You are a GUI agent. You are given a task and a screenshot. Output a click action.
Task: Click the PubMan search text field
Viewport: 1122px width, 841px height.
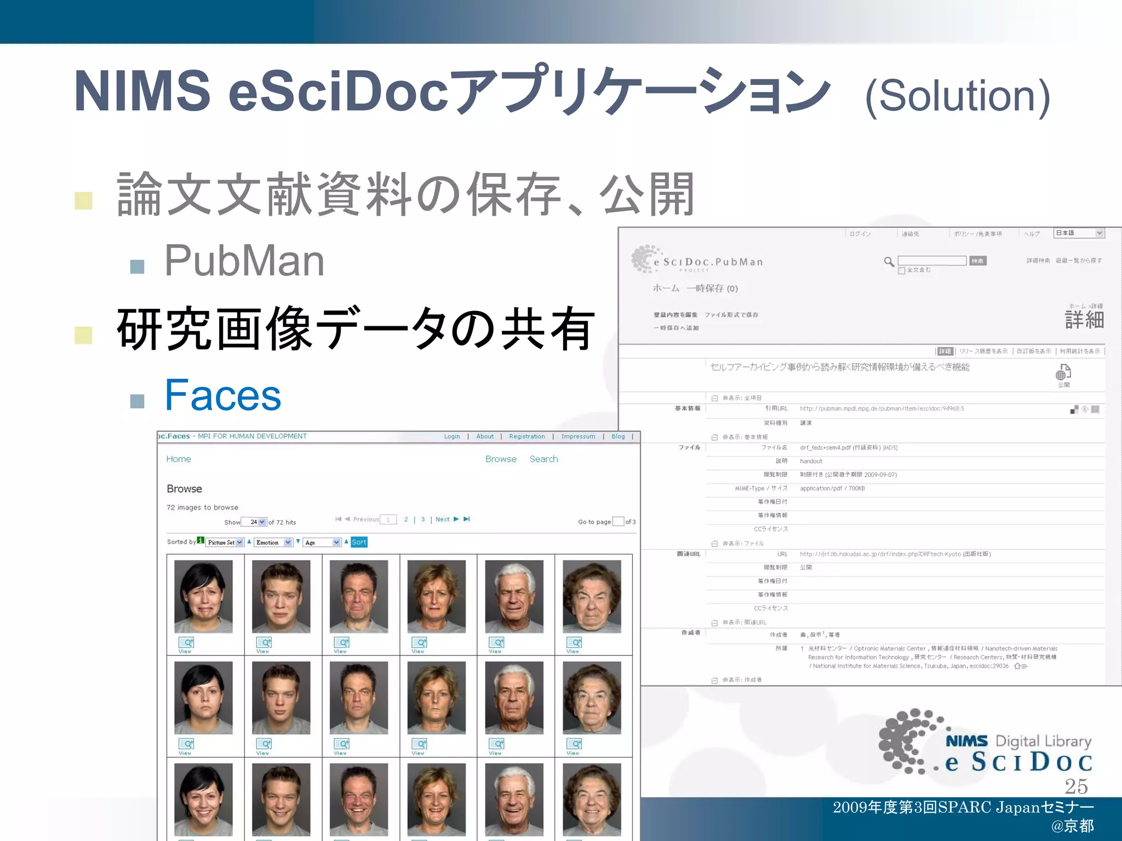pos(932,261)
